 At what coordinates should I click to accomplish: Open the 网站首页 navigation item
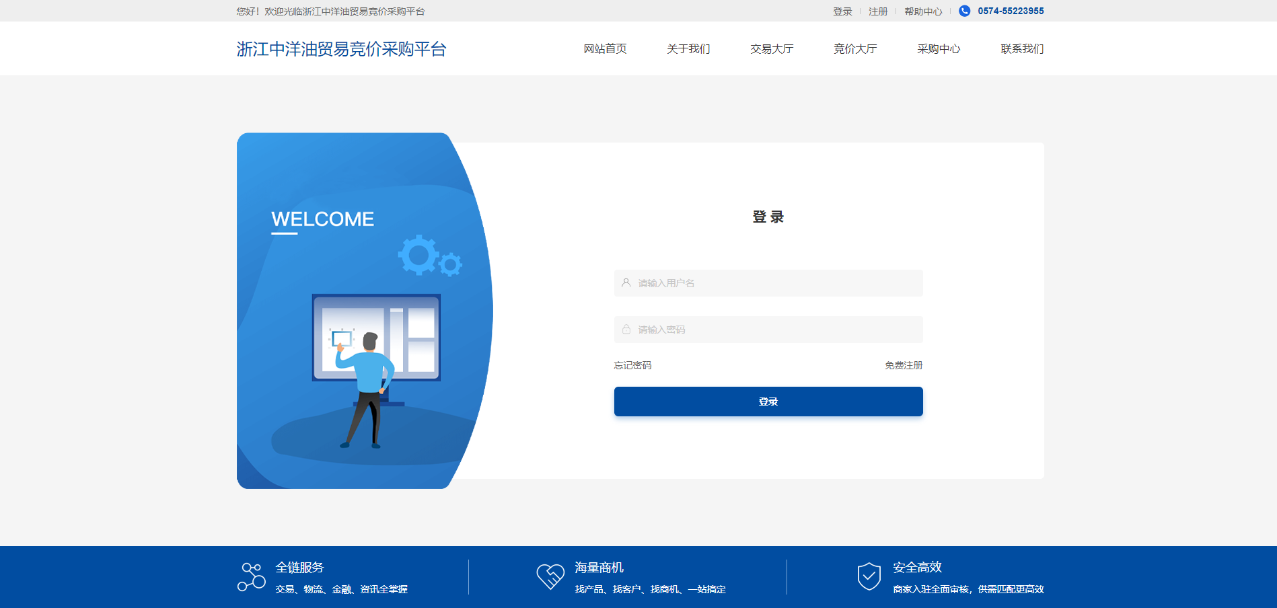[x=605, y=48]
